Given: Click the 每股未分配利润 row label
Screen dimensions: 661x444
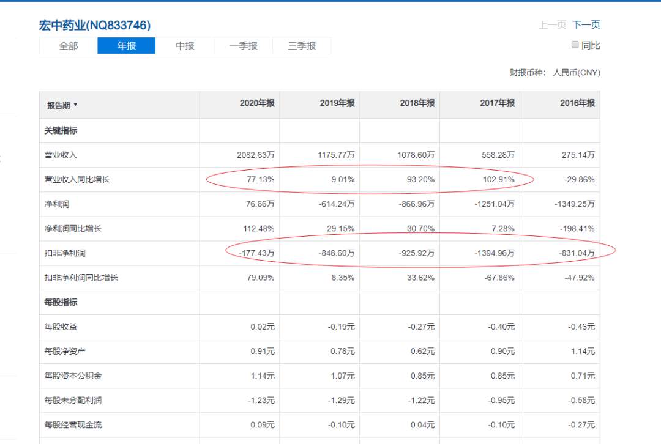Looking at the screenshot, I should [73, 400].
